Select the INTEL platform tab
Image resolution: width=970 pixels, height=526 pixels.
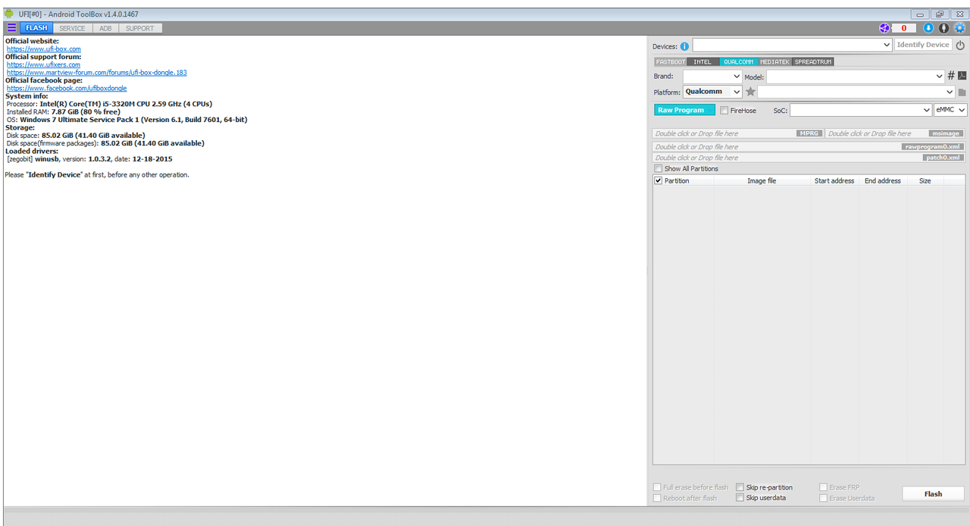click(x=703, y=61)
